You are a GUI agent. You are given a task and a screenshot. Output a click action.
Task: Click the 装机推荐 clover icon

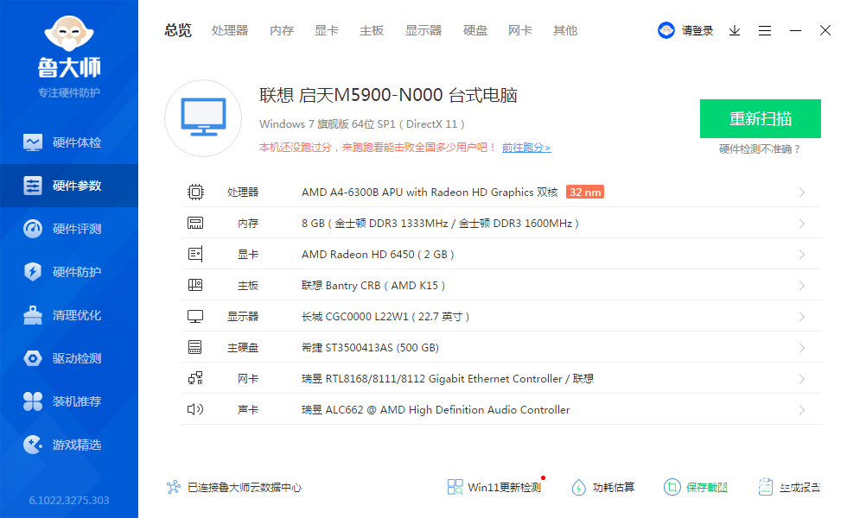pos(33,401)
